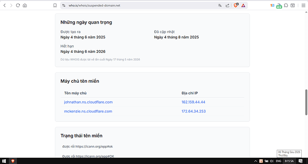
Task: Click the 'Dữ liệu WHOIS được tải về lần cuối' note
Action: pos(100,60)
